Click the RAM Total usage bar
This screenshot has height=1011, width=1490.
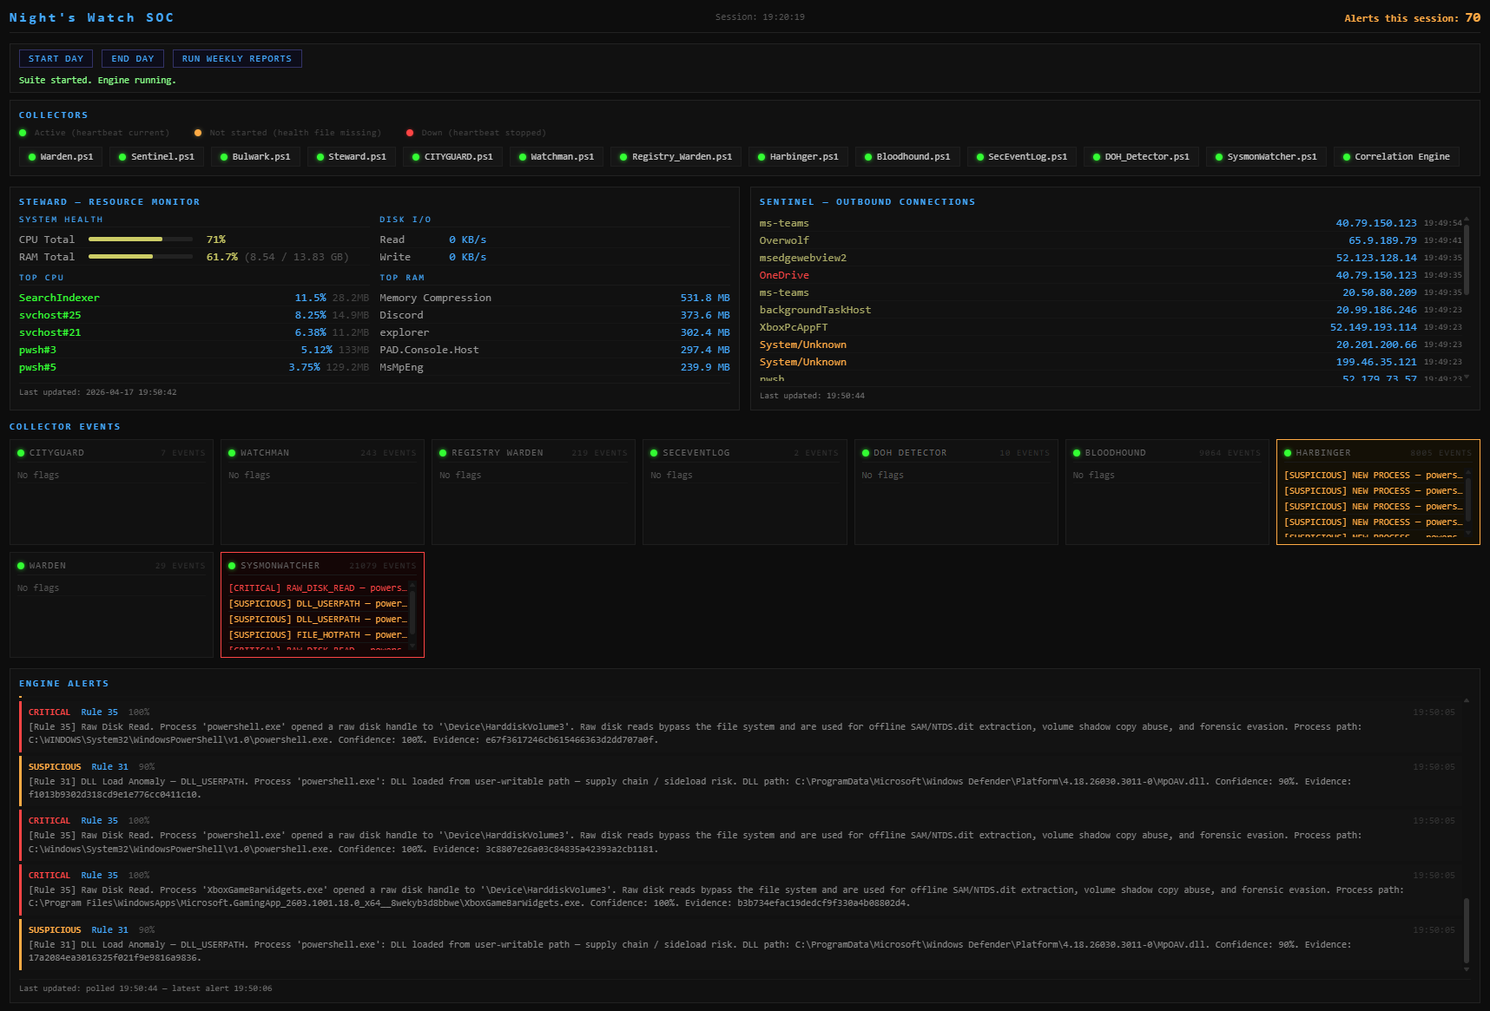point(141,257)
